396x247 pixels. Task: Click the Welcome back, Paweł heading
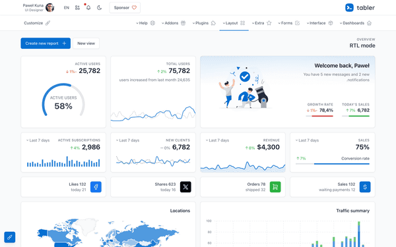pyautogui.click(x=342, y=66)
